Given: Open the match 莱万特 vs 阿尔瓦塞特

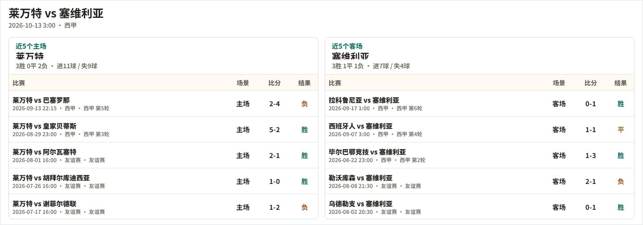Looking at the screenshot, I should point(44,152).
